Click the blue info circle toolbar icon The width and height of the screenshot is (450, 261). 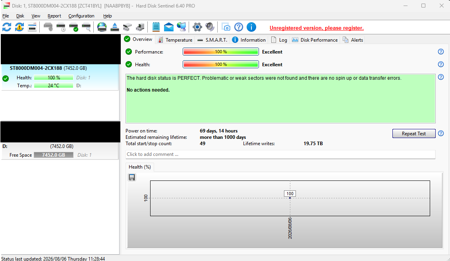click(x=251, y=27)
